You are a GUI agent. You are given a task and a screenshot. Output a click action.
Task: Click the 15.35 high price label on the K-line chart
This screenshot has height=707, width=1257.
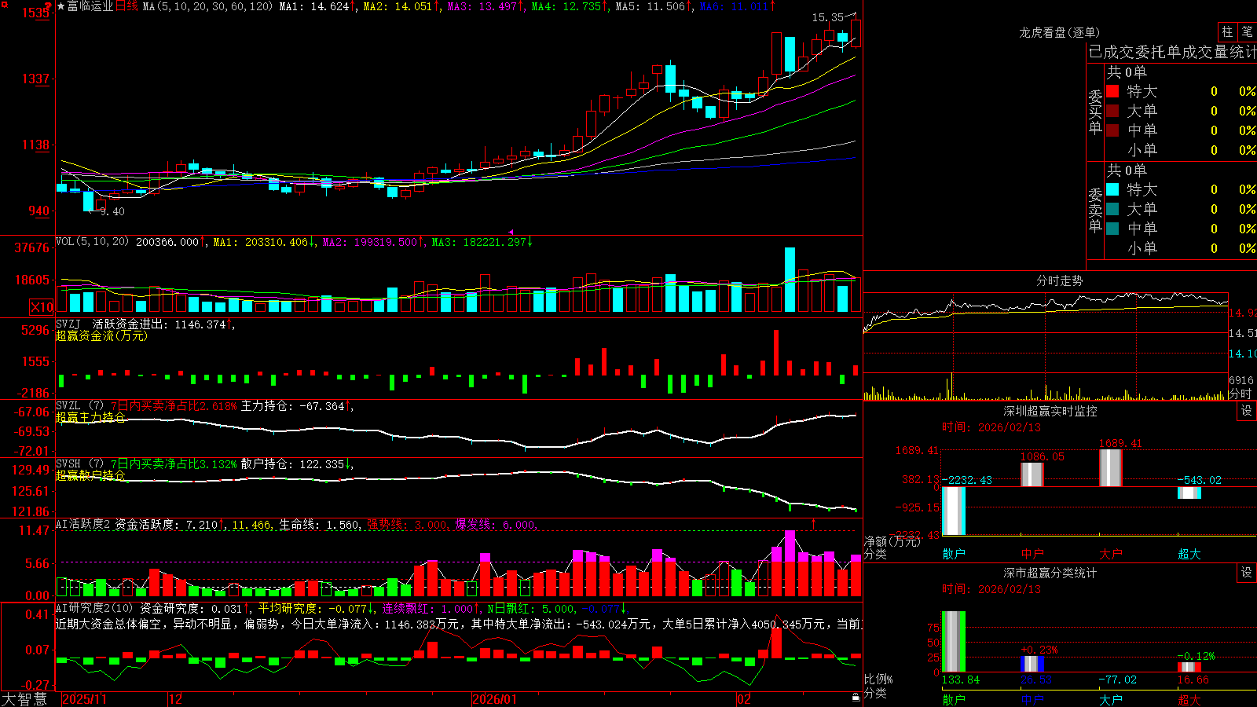click(x=827, y=17)
